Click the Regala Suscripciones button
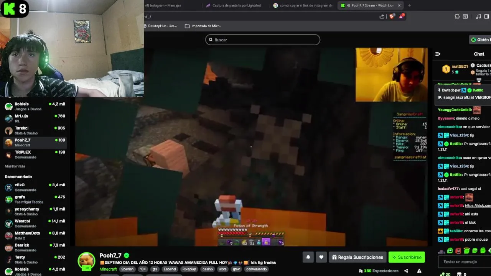 click(x=358, y=257)
